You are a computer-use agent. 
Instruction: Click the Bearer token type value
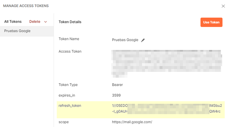point(117,85)
